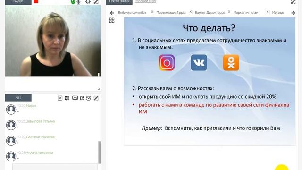Viewport: 302px width, 170px height.
Task: Close the Презентация1.pptx tab
Action: tap(191, 12)
